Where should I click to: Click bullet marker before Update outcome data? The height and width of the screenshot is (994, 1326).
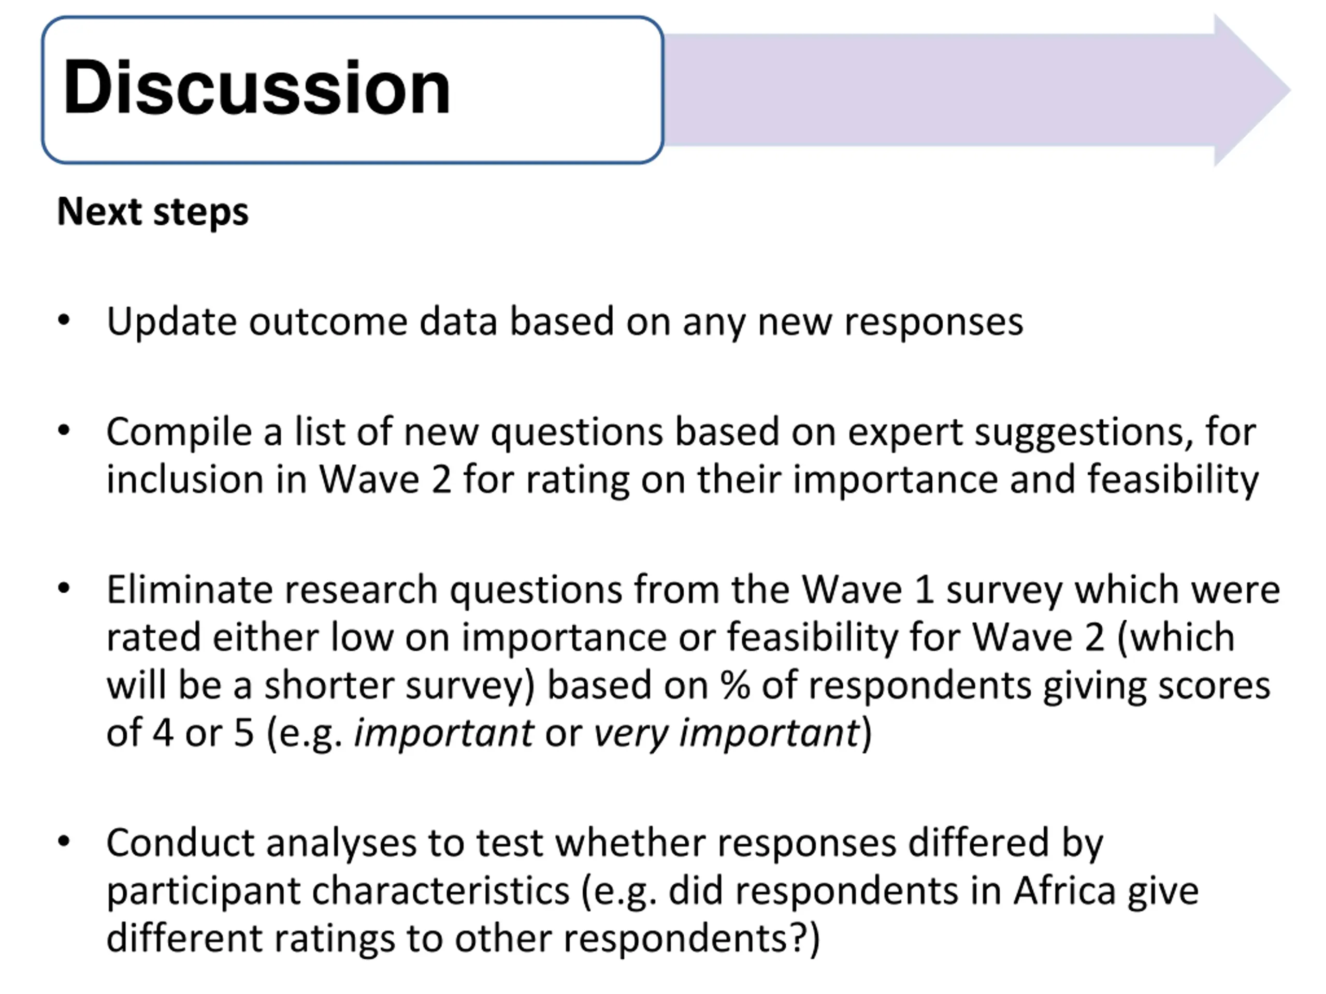click(x=64, y=320)
